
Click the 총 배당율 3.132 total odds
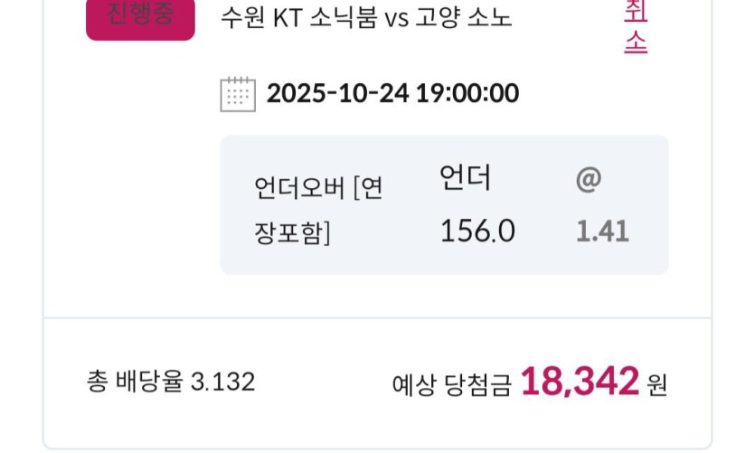(x=171, y=382)
